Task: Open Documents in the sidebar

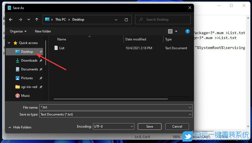Action: (x=29, y=69)
